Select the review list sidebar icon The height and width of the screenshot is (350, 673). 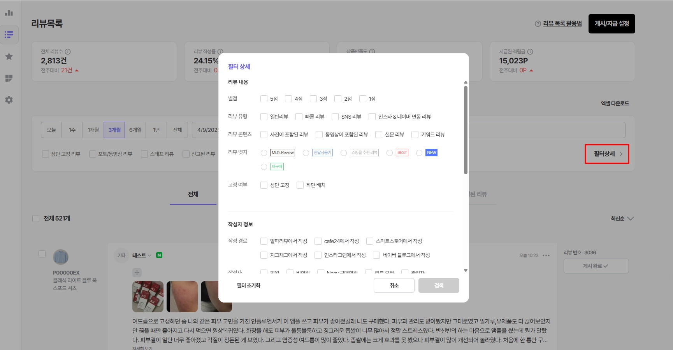click(x=9, y=35)
